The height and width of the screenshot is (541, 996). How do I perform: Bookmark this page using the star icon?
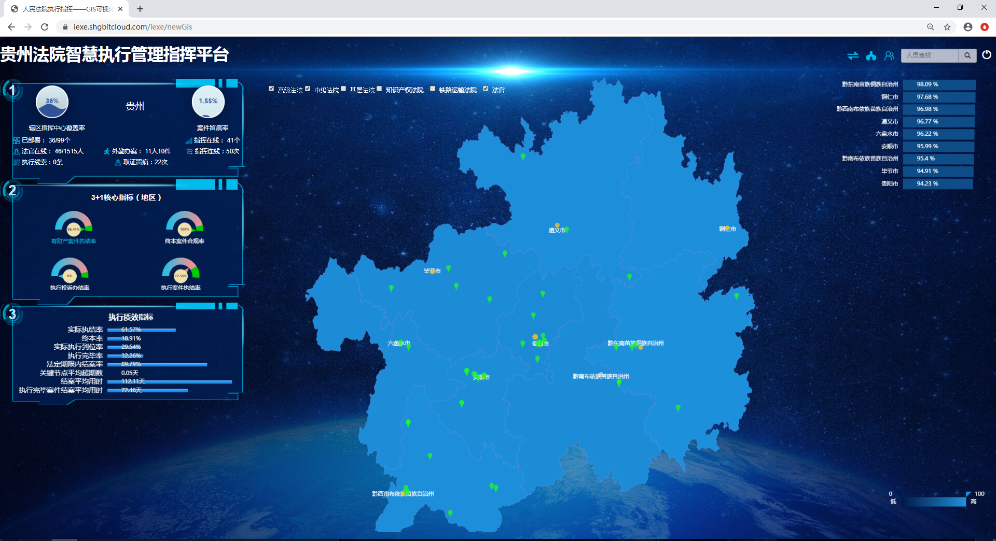pos(947,27)
